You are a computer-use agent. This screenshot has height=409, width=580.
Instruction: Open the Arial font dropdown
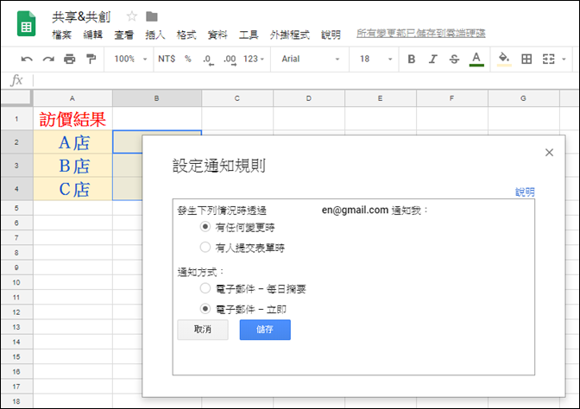pyautogui.click(x=310, y=59)
